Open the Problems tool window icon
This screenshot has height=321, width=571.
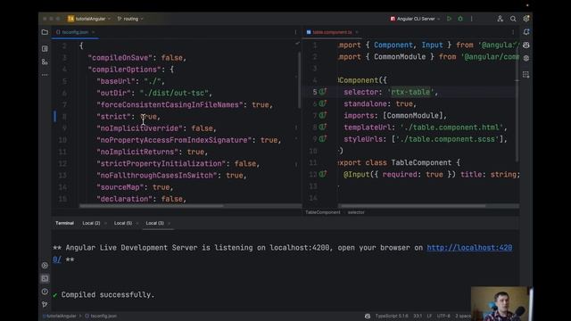pos(45,292)
